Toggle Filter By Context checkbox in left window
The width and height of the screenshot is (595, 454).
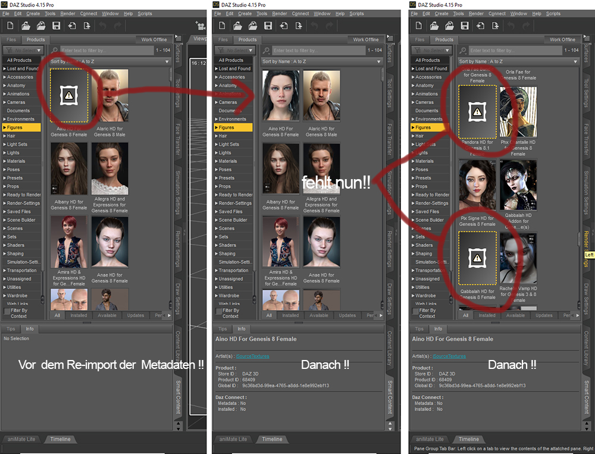pos(7,311)
